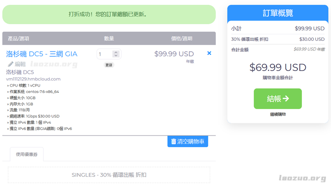
Task: Click the quantity input field
Action: click(x=105, y=54)
